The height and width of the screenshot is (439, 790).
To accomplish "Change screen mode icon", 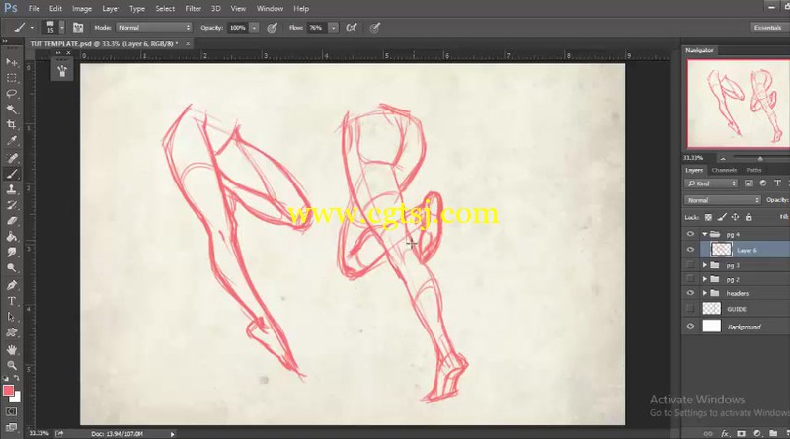I will [11, 427].
